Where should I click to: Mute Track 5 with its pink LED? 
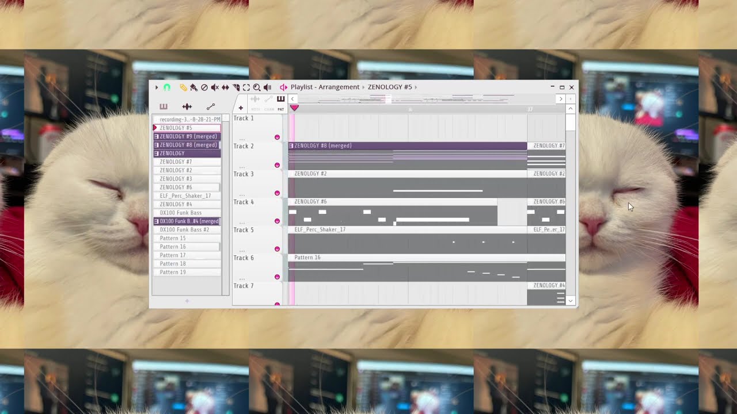[277, 249]
